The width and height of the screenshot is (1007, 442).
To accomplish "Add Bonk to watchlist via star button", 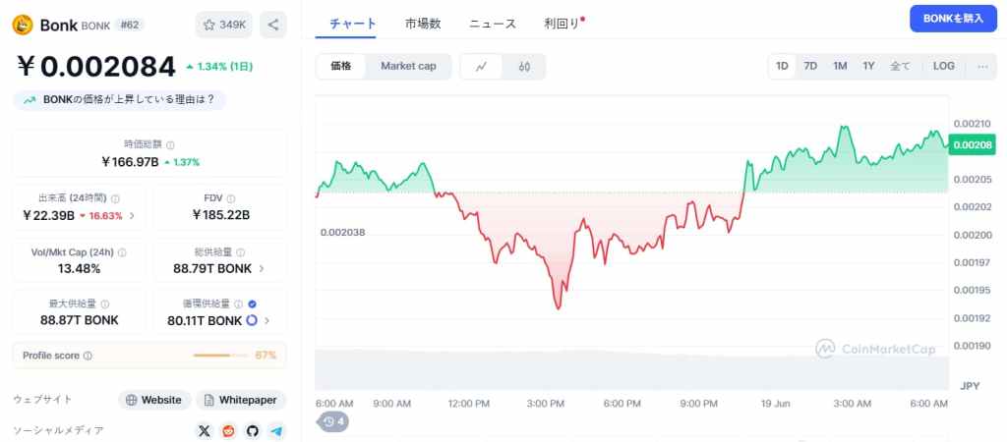I will point(224,25).
